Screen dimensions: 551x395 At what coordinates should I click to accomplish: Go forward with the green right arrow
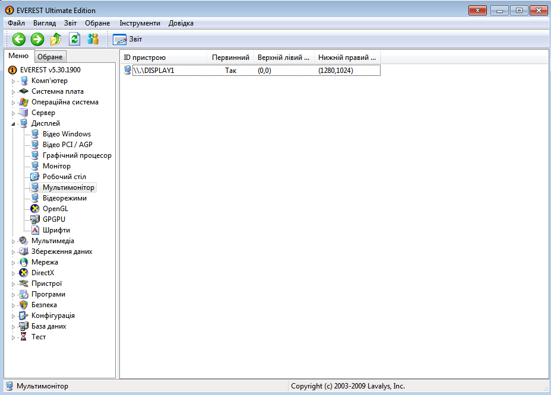pos(37,39)
